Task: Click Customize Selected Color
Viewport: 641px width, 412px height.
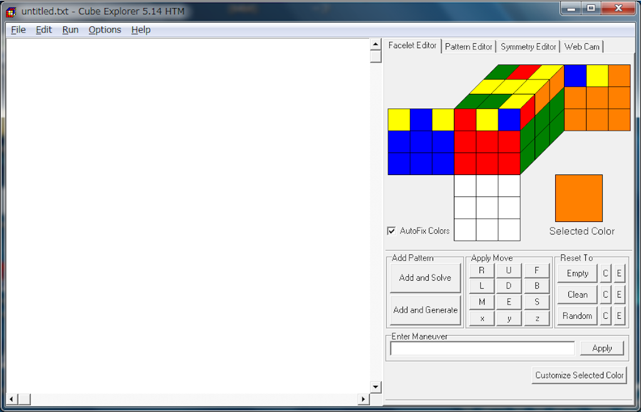Action: click(579, 375)
